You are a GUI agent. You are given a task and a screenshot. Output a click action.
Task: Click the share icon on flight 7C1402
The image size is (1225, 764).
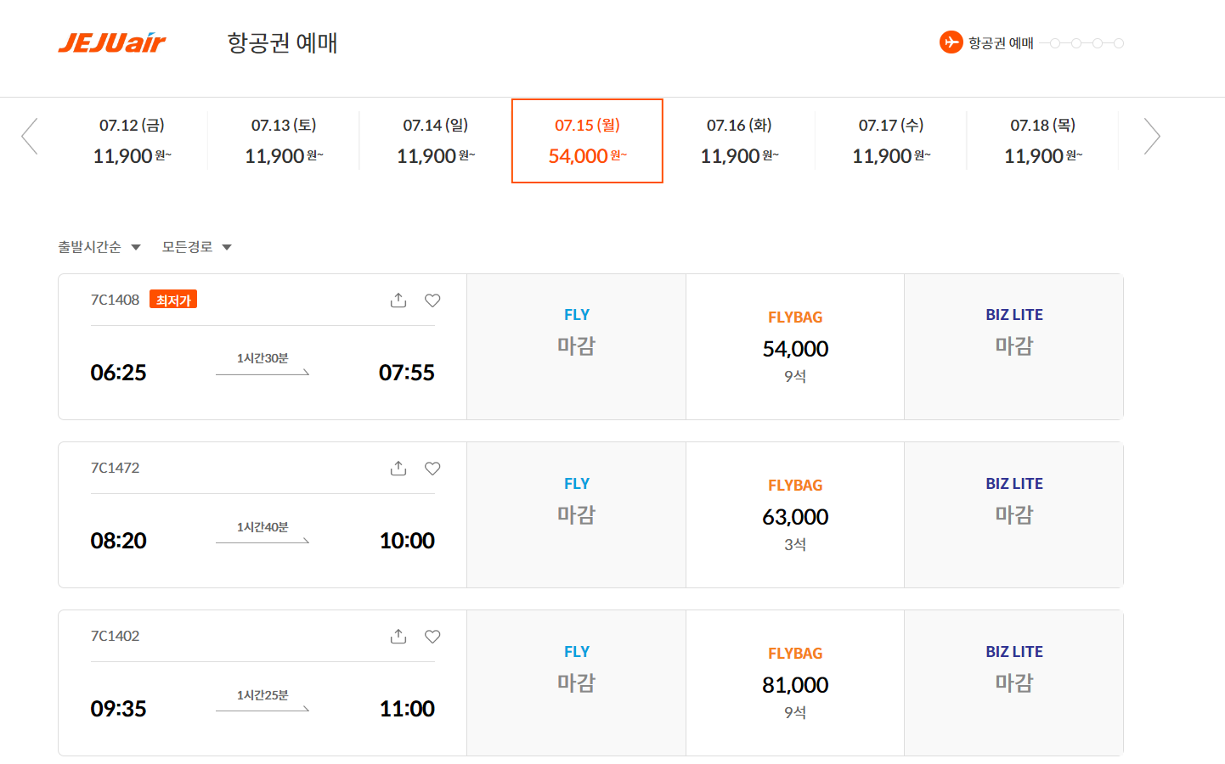coord(398,636)
